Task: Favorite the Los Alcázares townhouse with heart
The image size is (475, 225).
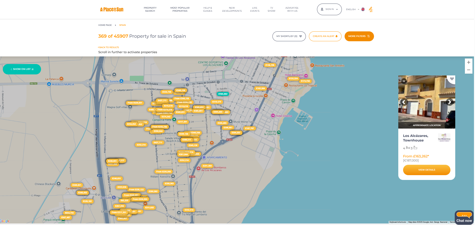Action: point(452,79)
